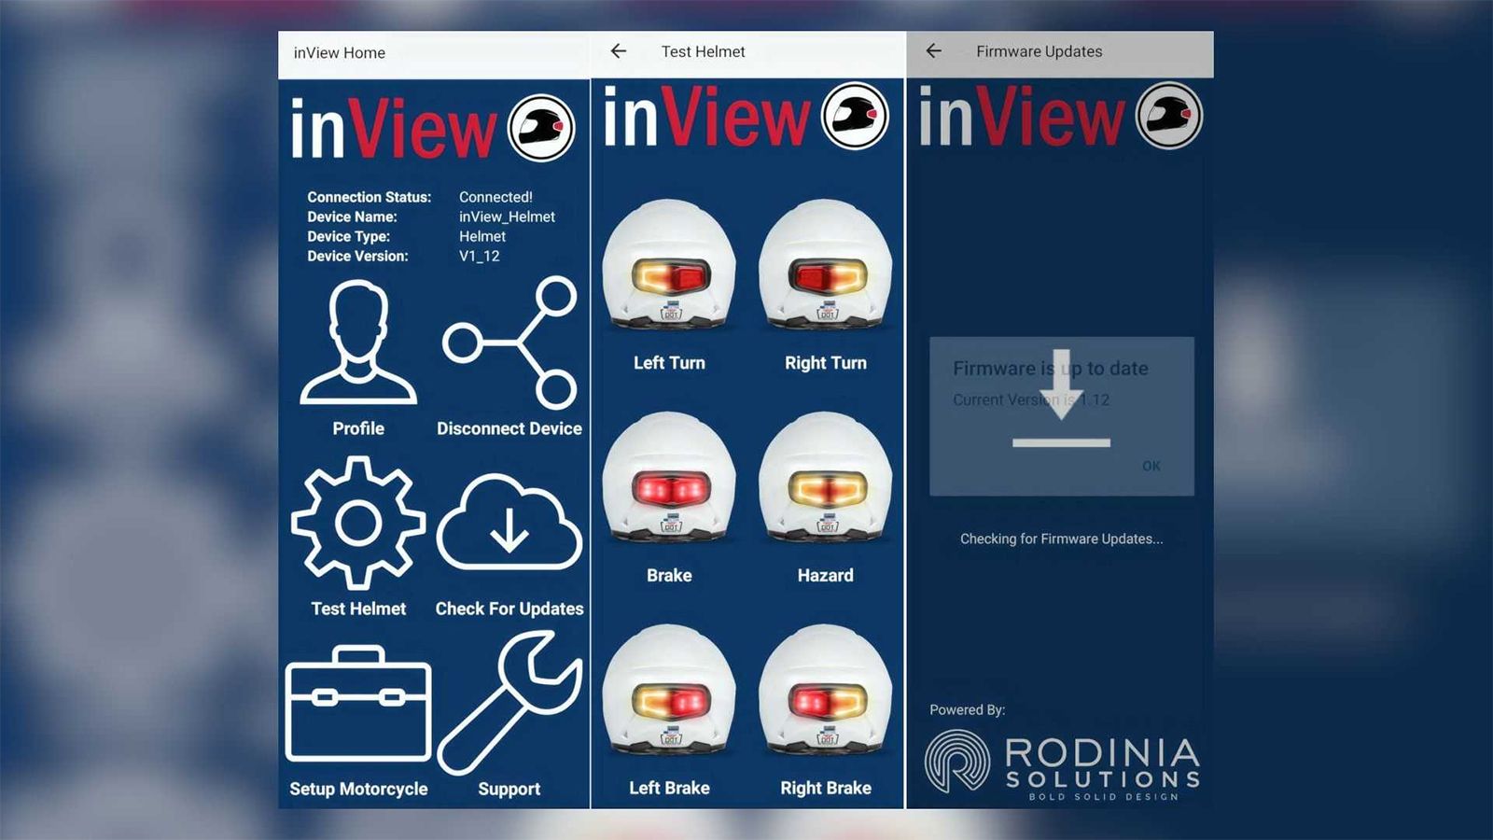Tap helmet logo on Test Helmet screen
Viewport: 1493px width, 840px height.
tap(855, 116)
